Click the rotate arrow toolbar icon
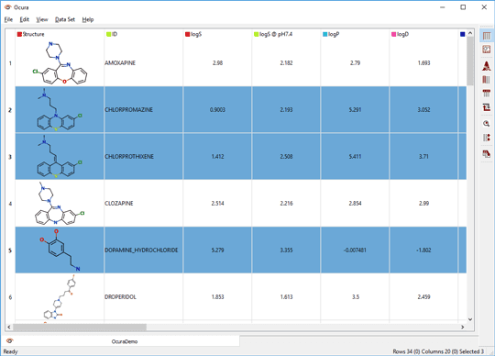 (487, 107)
